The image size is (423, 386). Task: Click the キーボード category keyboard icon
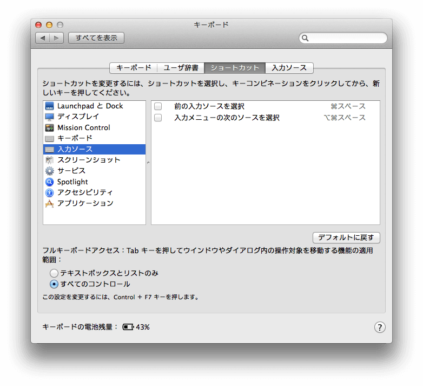[x=49, y=139]
